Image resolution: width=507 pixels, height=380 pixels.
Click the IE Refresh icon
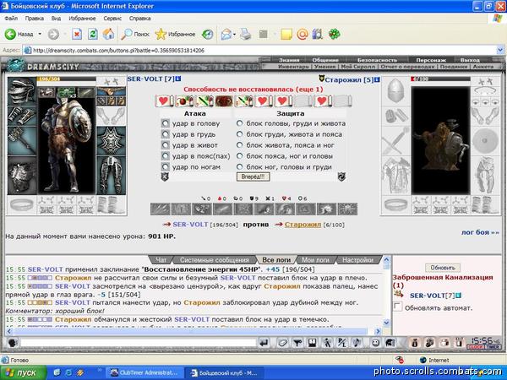click(92, 34)
